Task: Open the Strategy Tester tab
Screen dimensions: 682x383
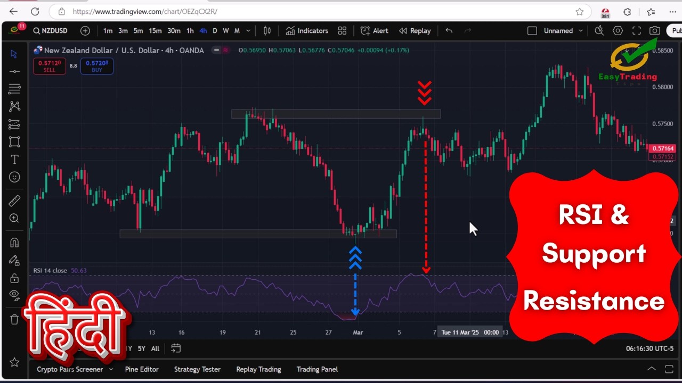Action: [197, 369]
